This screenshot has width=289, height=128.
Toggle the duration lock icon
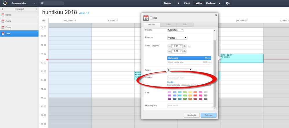pyautogui.click(x=189, y=46)
